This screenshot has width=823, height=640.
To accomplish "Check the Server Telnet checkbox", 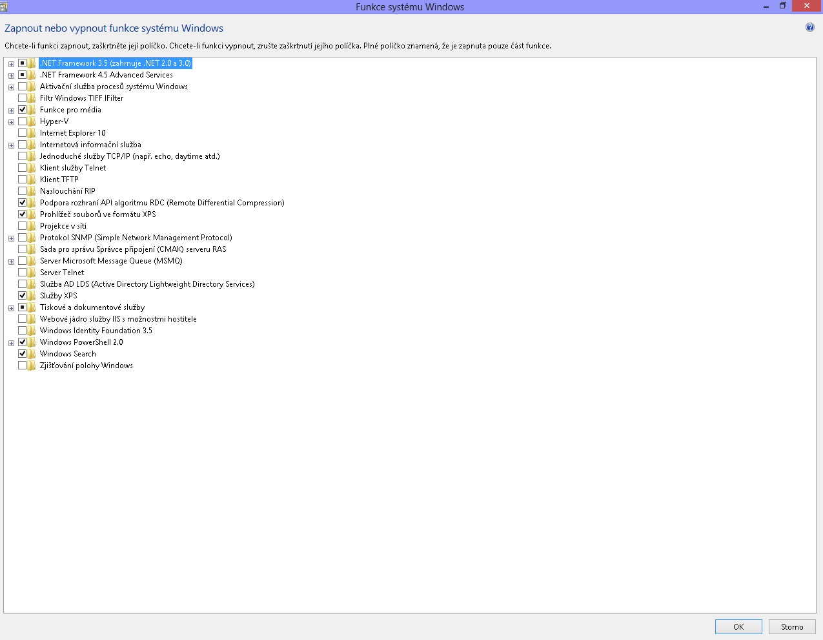I will 22,273.
